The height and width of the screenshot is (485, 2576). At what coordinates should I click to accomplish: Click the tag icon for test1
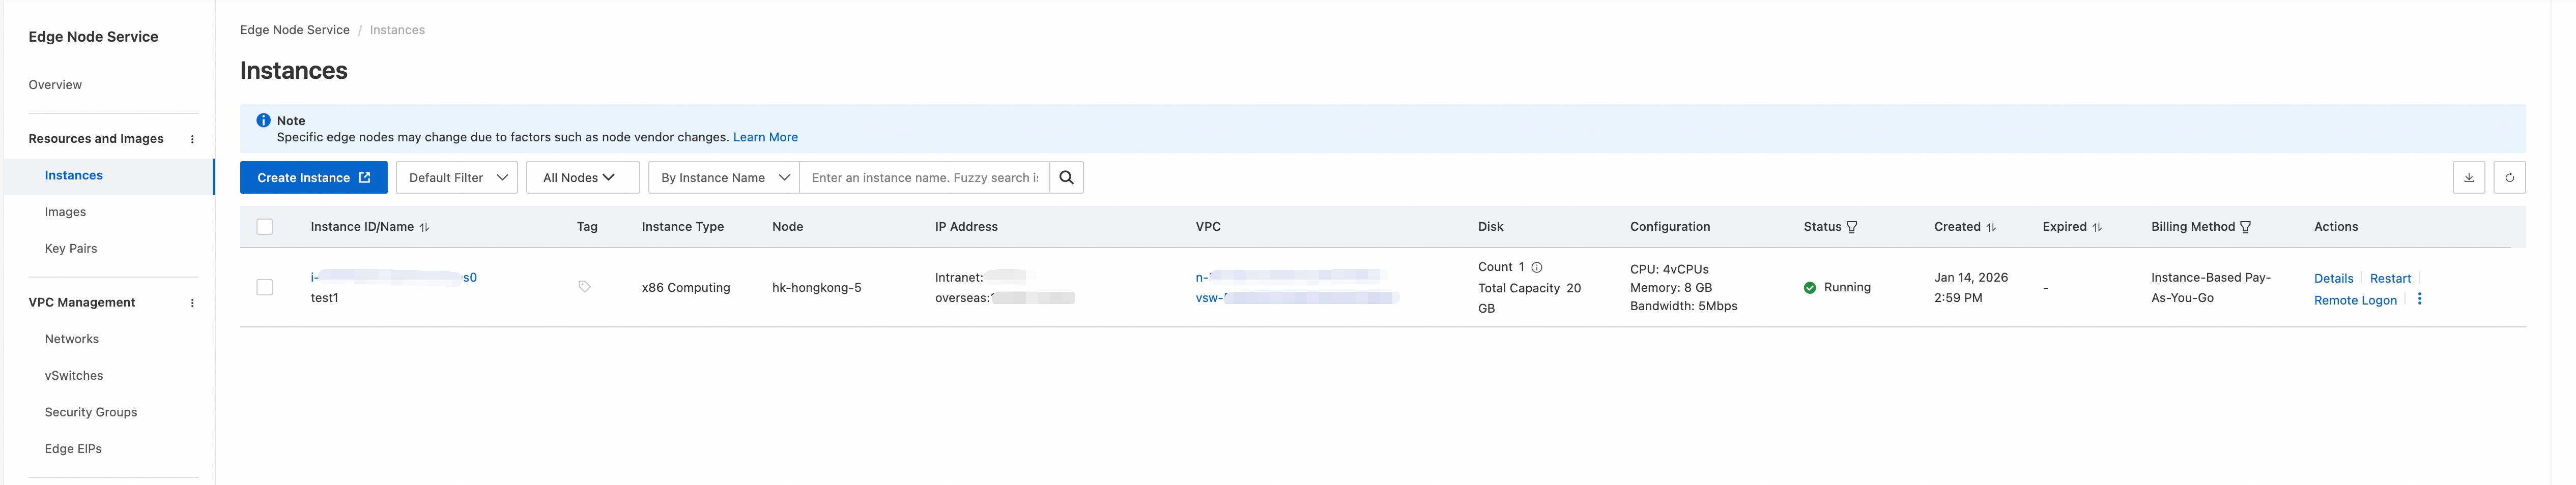click(584, 287)
